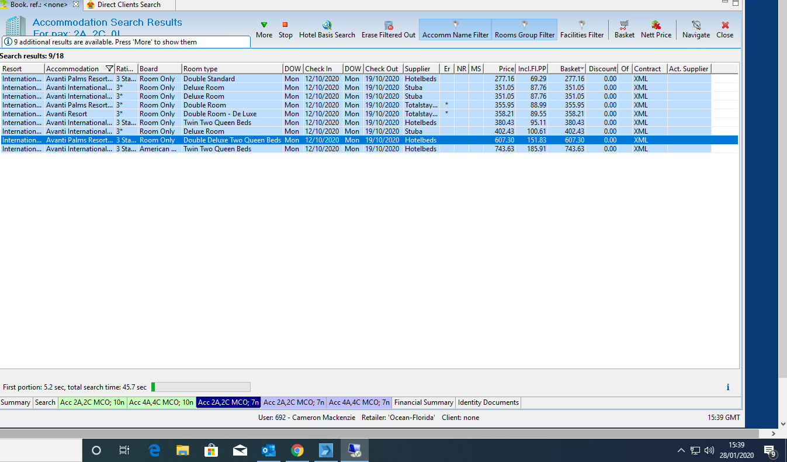The width and height of the screenshot is (787, 462).
Task: Sort by the Check In column header
Action: coord(323,69)
